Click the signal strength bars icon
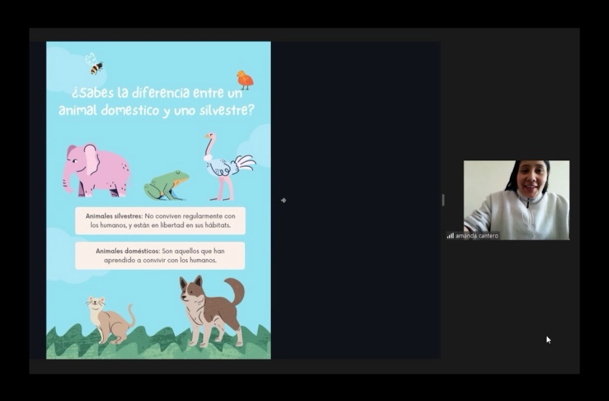 (x=450, y=236)
